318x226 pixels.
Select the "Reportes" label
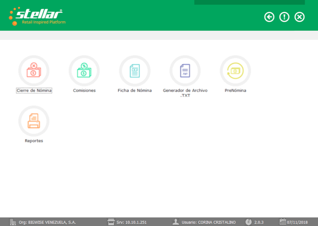pyautogui.click(x=34, y=141)
